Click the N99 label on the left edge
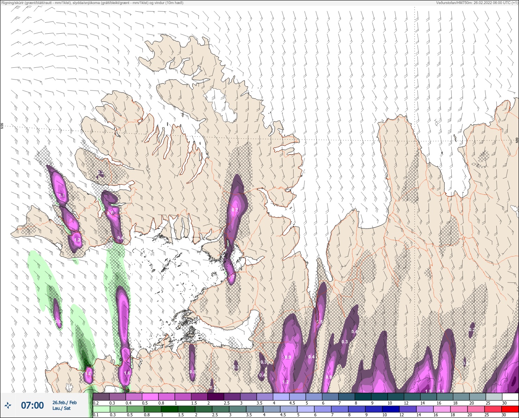The height and width of the screenshot is (418, 519). [x=2, y=126]
